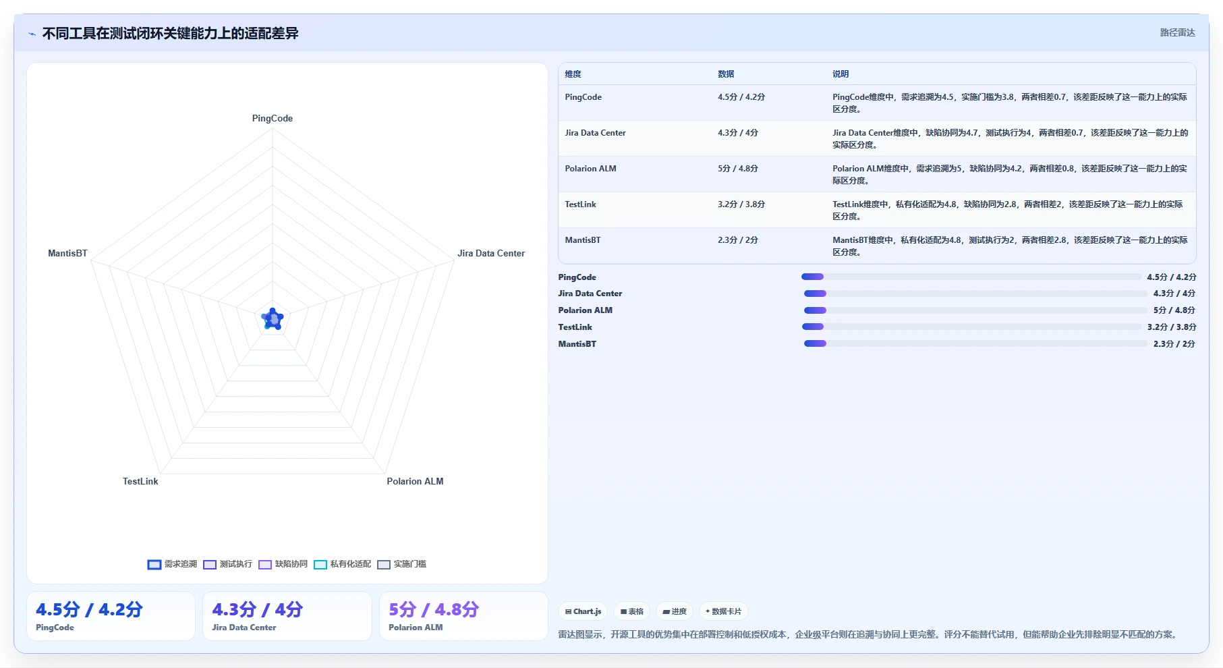Click the 数据 column header
The height and width of the screenshot is (668, 1223).
pos(726,74)
